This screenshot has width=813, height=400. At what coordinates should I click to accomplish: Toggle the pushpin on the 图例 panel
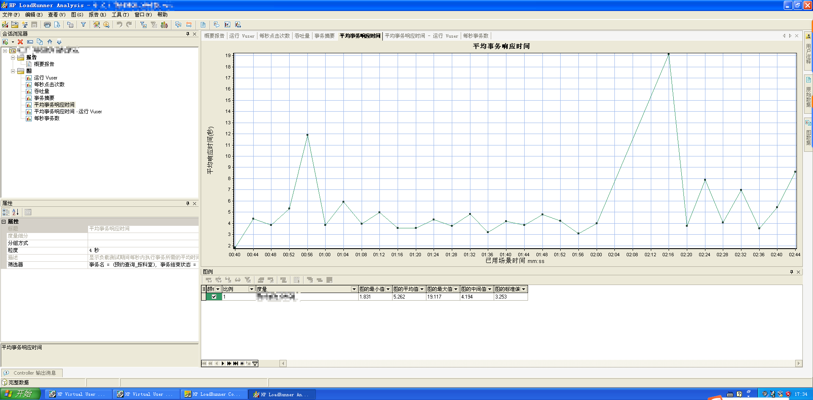[791, 272]
